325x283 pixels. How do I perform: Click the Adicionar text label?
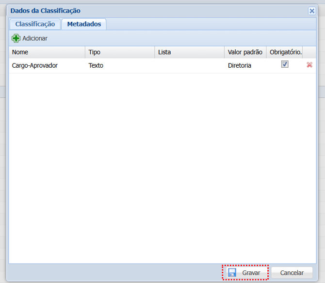35,38
